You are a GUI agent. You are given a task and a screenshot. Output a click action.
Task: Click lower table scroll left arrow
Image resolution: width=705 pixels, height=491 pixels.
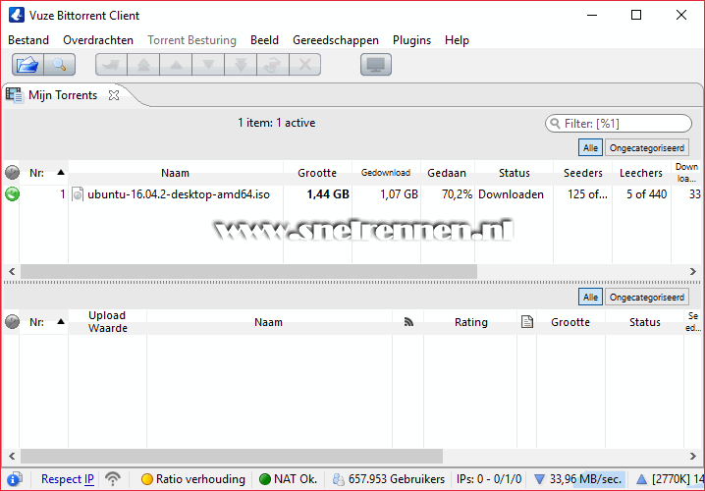pyautogui.click(x=12, y=456)
